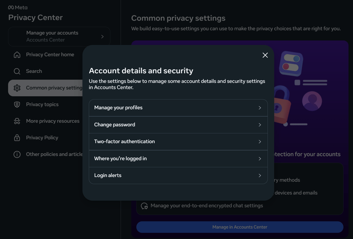
Task: Go to Privacy Center home
Action: point(50,54)
